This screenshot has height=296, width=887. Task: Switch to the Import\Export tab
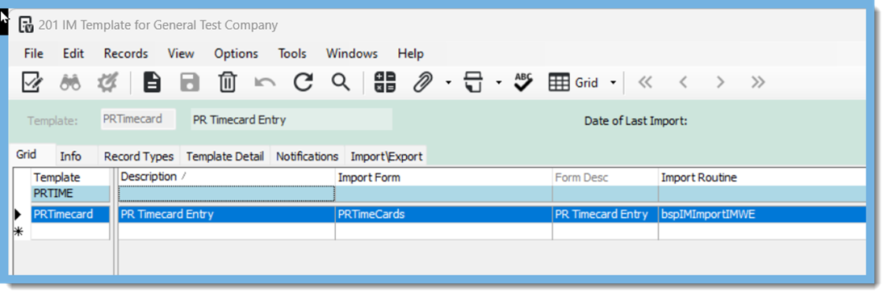pos(386,157)
